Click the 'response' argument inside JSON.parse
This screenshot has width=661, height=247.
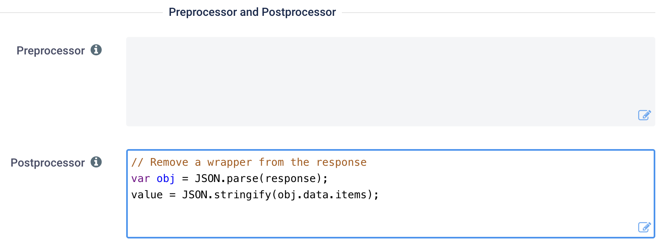pos(291,178)
